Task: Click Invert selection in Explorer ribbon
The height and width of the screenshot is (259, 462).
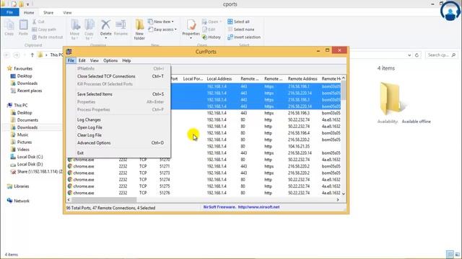Action: point(244,37)
